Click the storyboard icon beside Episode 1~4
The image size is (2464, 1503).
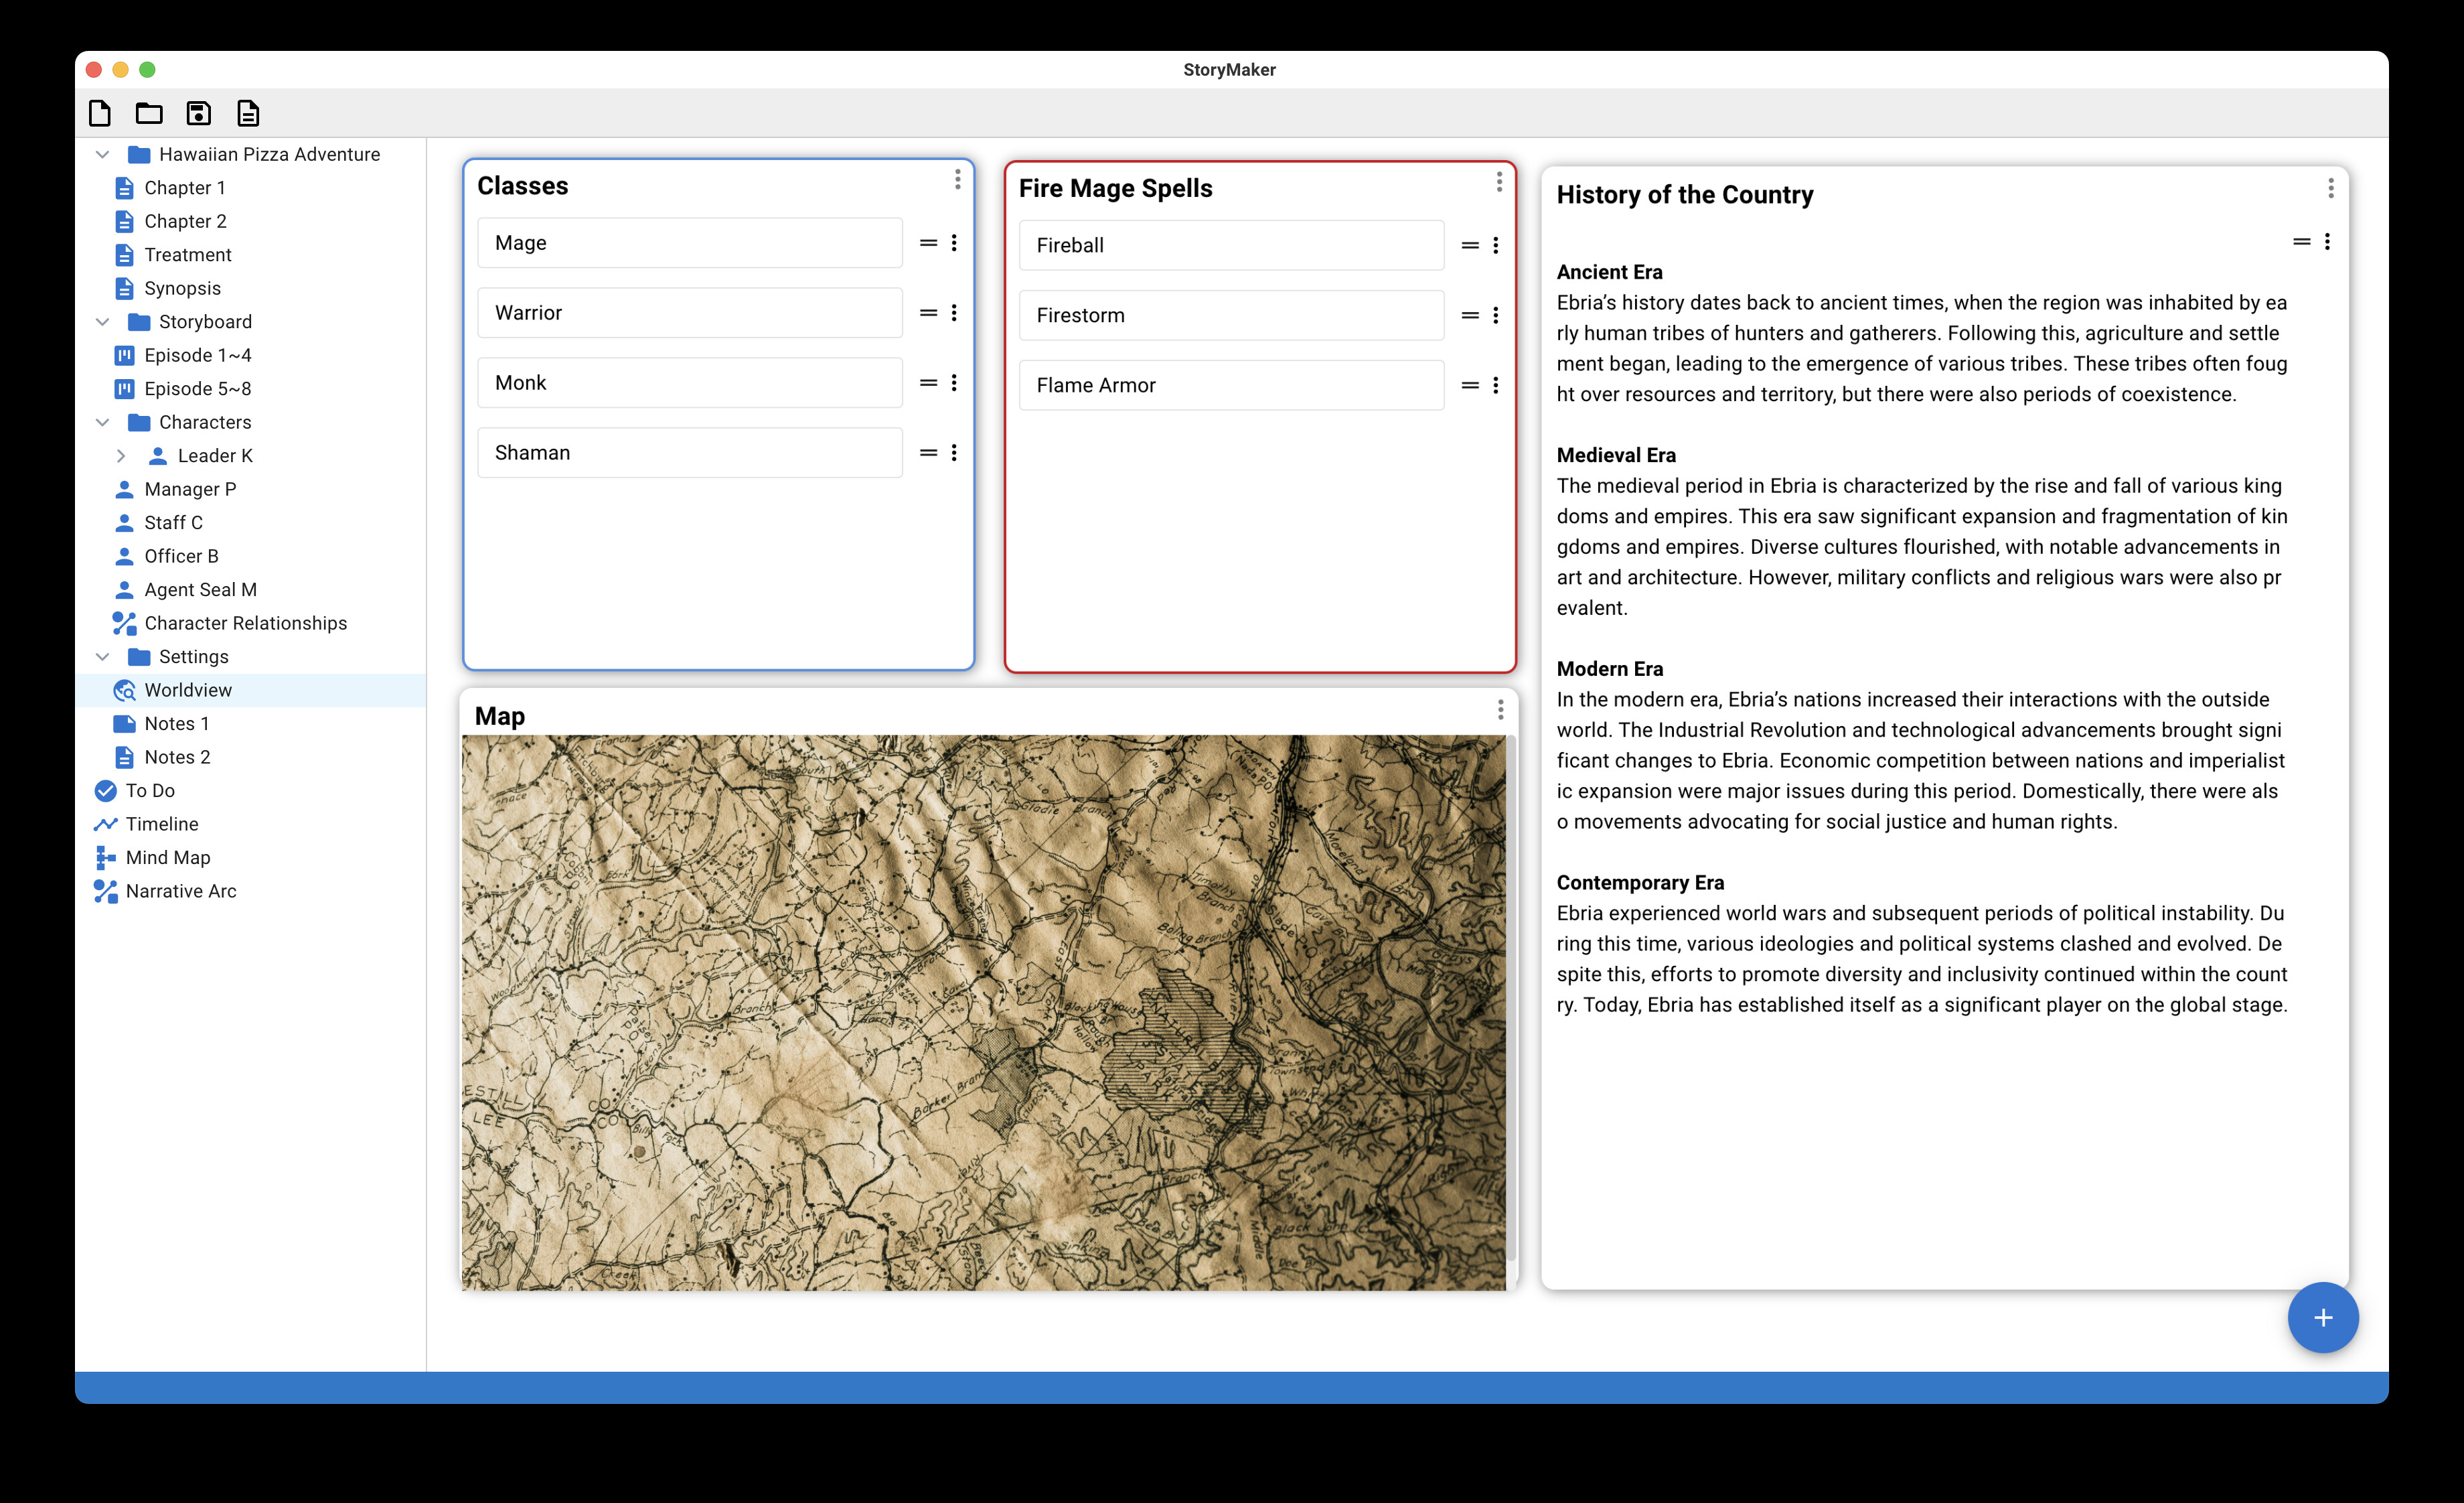tap(124, 355)
